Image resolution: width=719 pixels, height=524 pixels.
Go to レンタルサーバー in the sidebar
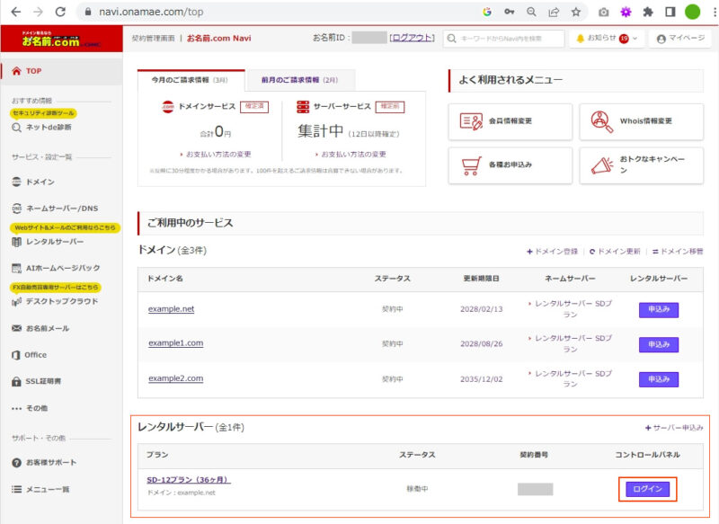tap(54, 242)
